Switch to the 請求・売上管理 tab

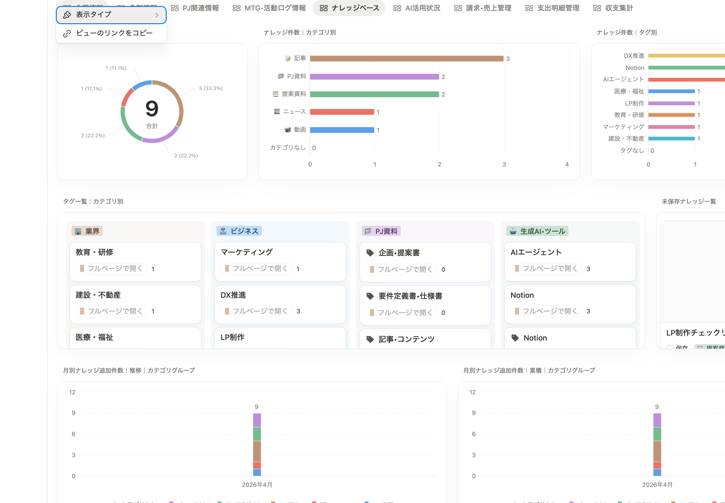click(483, 8)
